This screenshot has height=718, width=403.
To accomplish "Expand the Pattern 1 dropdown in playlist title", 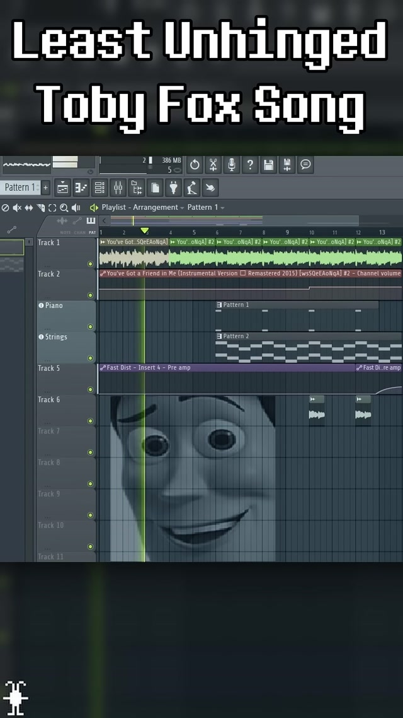I will click(222, 208).
